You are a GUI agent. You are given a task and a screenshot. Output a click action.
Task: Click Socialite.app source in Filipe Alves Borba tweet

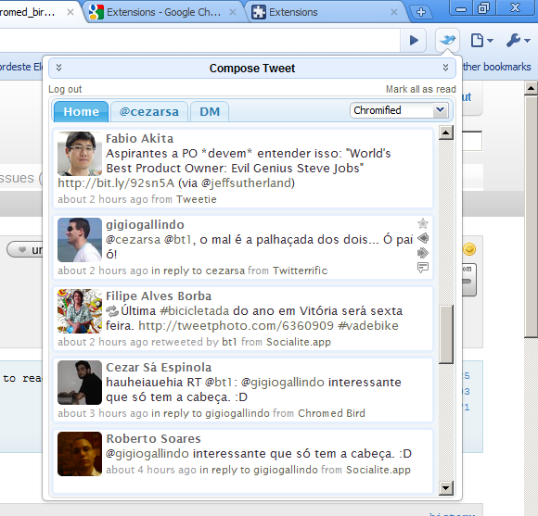(299, 342)
